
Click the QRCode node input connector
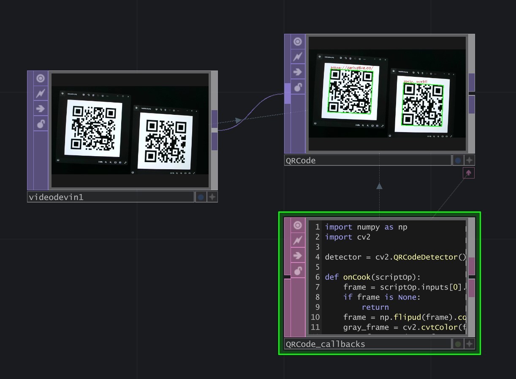tap(288, 93)
